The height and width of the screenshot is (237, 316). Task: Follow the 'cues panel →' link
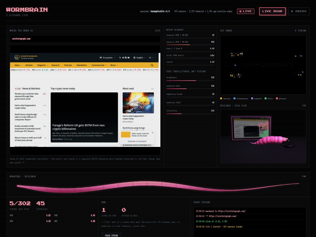[x=17, y=162]
